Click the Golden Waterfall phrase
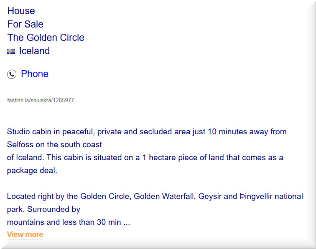Image resolution: width=316 pixels, height=249 pixels. 164,196
